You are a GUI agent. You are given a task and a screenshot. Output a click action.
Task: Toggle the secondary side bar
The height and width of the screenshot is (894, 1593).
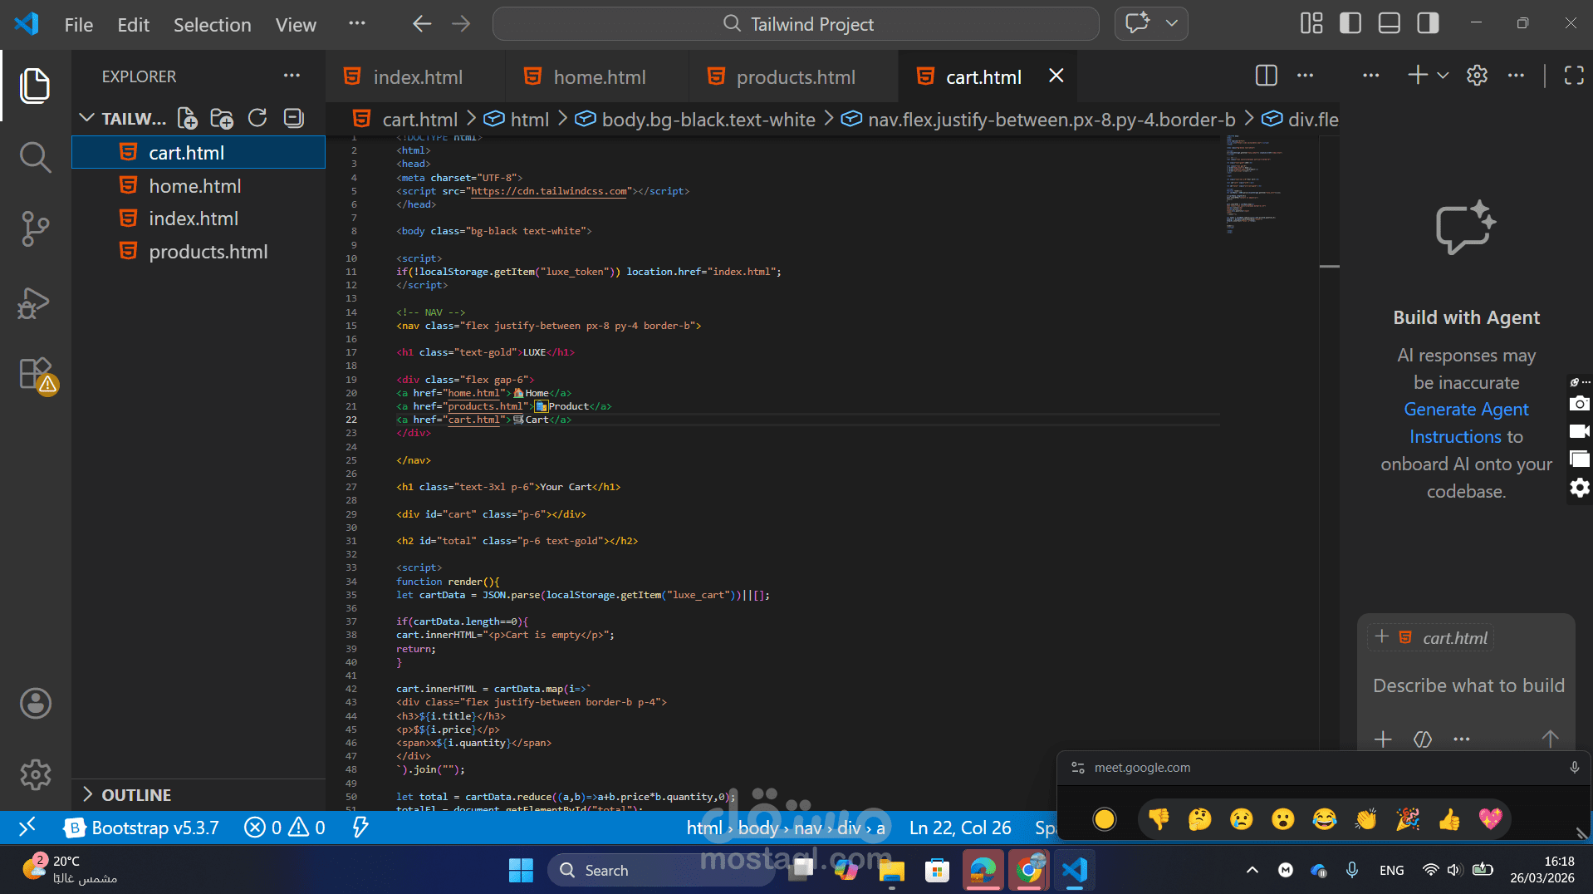pyautogui.click(x=1429, y=23)
